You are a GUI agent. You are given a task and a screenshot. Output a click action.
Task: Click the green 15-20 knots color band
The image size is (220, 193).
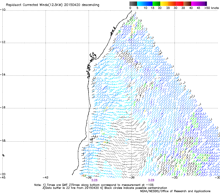coord(156,4)
